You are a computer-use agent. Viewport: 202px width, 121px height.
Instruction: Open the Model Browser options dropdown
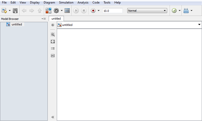pyautogui.click(x=44, y=19)
